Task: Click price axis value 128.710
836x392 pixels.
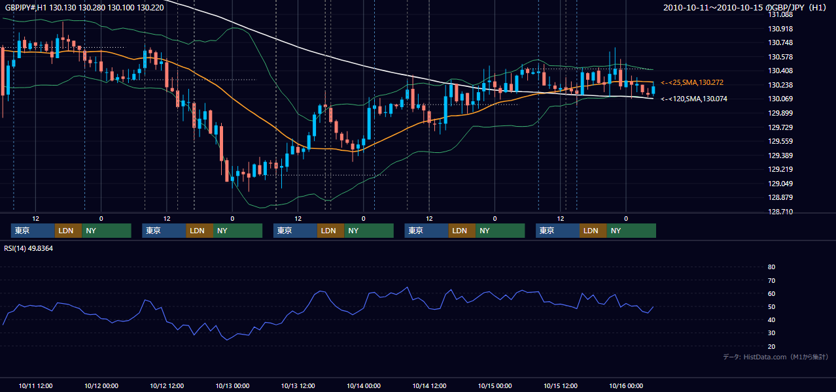Action: (780, 212)
